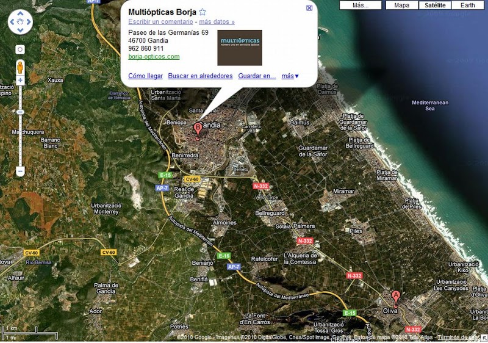Open the más datos » link
Screen dimensions: 488x343
217,21
